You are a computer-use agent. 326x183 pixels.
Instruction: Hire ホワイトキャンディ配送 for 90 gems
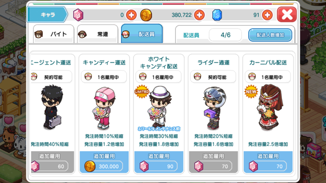pos(159,162)
